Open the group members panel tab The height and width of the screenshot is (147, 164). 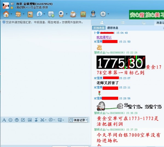(102, 22)
